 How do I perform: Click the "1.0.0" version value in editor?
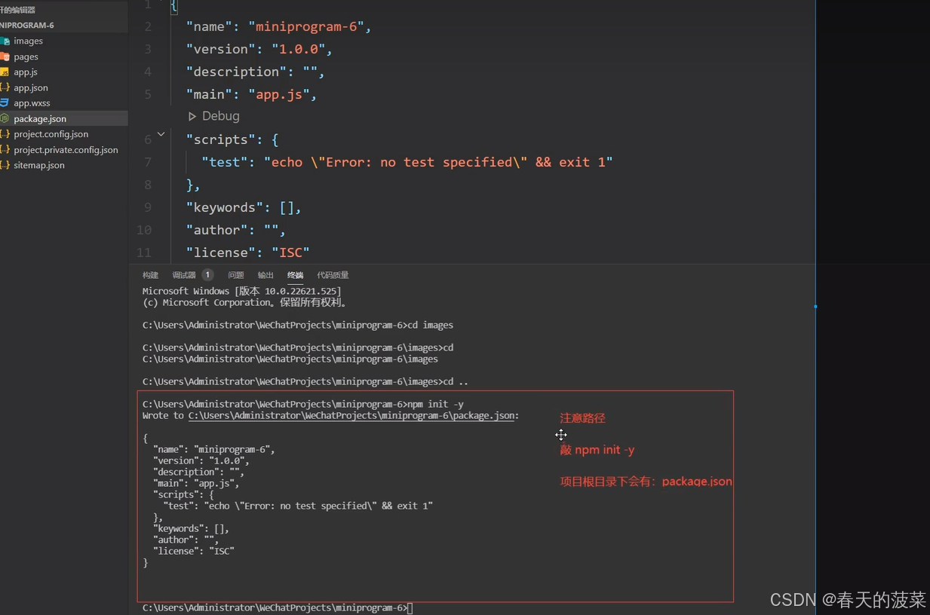[299, 49]
